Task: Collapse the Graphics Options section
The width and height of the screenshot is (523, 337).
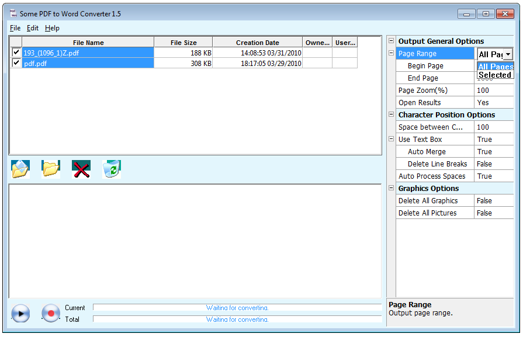Action: click(392, 188)
